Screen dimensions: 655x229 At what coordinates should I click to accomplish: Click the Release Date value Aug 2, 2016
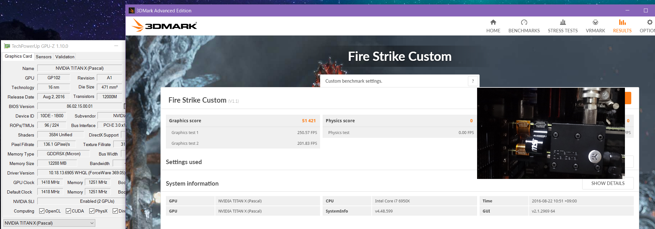(54, 97)
